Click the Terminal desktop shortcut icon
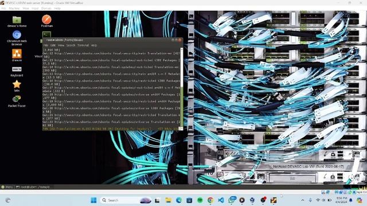 [x=46, y=34]
